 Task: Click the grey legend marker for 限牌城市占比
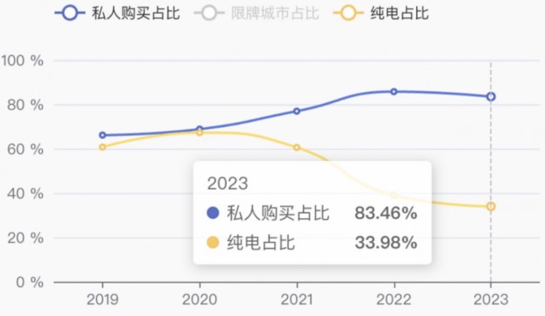pos(209,14)
